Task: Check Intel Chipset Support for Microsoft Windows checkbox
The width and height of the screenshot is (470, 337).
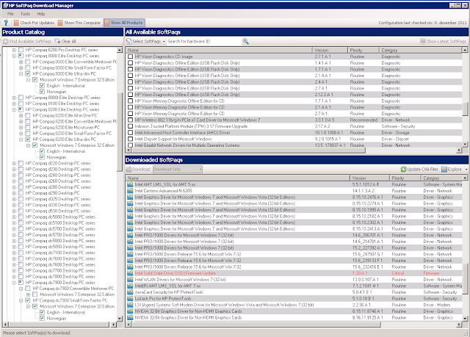Action: click(x=131, y=139)
